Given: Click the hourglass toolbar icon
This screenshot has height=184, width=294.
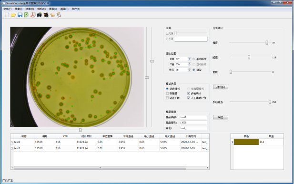Looking at the screenshot, I should click(x=59, y=15).
